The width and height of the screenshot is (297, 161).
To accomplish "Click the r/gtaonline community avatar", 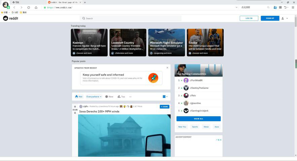I will click(186, 103).
